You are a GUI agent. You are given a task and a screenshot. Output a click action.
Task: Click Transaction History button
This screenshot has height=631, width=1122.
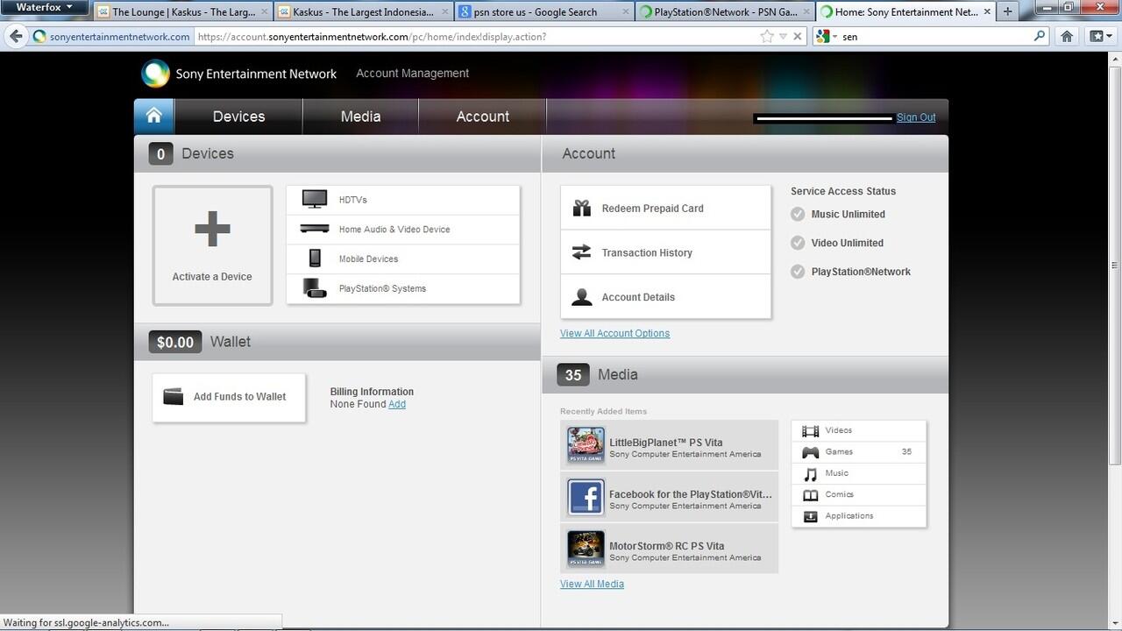tap(665, 252)
